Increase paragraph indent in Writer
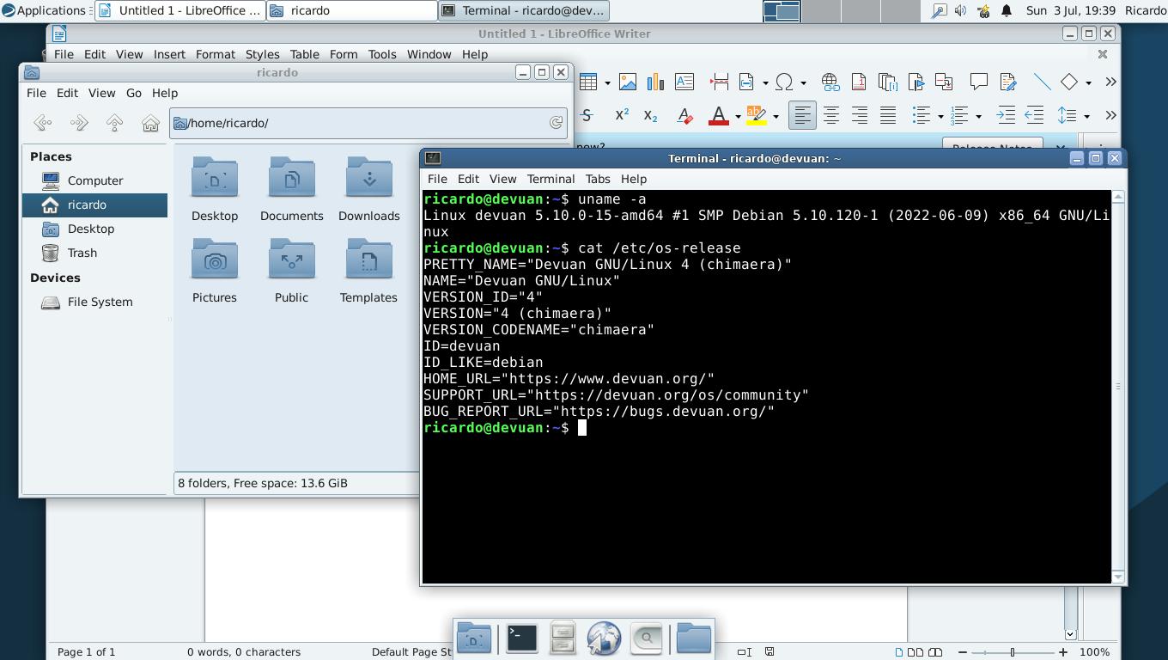The image size is (1168, 660). tap(1006, 115)
